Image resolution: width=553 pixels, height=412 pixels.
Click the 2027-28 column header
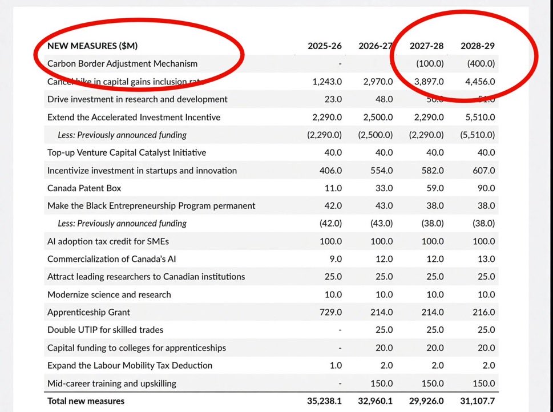(x=426, y=46)
